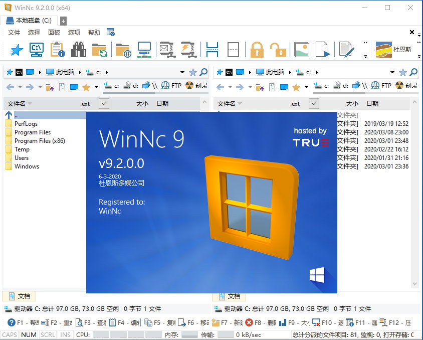Toggle the SCRL indicator in status bar

coord(48,335)
